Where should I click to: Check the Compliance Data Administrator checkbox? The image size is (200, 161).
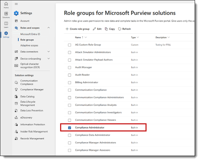tap(70, 135)
